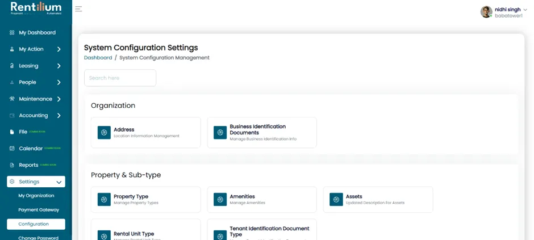Click the Maintenance tools icon
Image resolution: width=534 pixels, height=240 pixels.
pyautogui.click(x=12, y=99)
